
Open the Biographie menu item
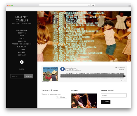22,30
